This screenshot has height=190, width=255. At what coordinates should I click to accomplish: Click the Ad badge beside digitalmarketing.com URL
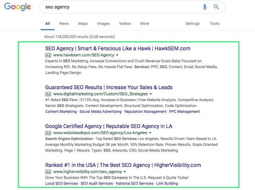[48, 94]
